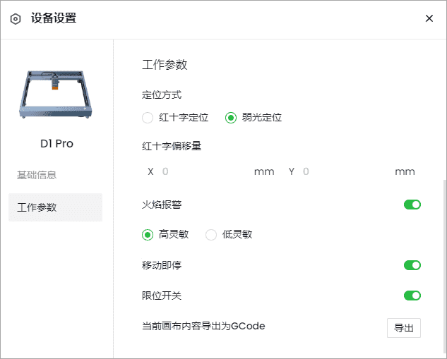Click the D1 Pro device name label
Viewport: 447px width, 359px height.
tap(56, 144)
